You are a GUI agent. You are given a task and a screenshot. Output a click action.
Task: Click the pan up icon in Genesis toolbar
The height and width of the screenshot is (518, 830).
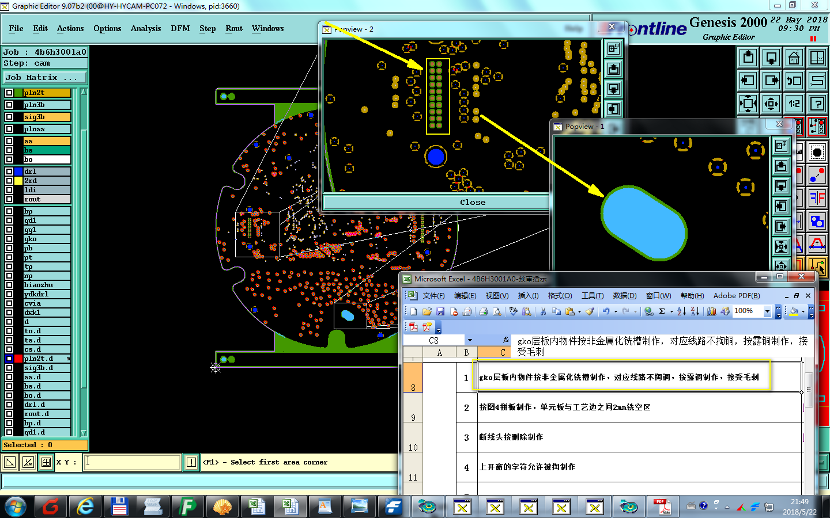[x=748, y=58]
